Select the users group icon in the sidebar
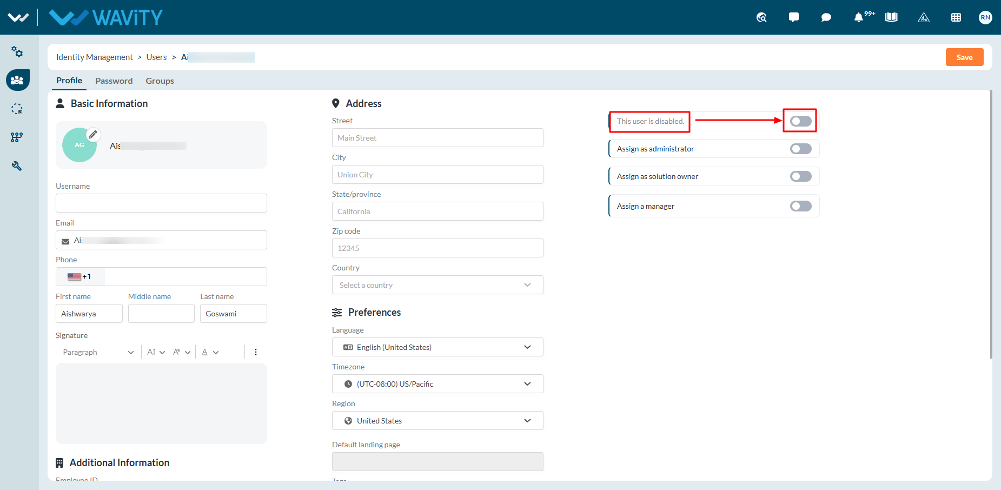The height and width of the screenshot is (490, 1001). click(x=18, y=80)
